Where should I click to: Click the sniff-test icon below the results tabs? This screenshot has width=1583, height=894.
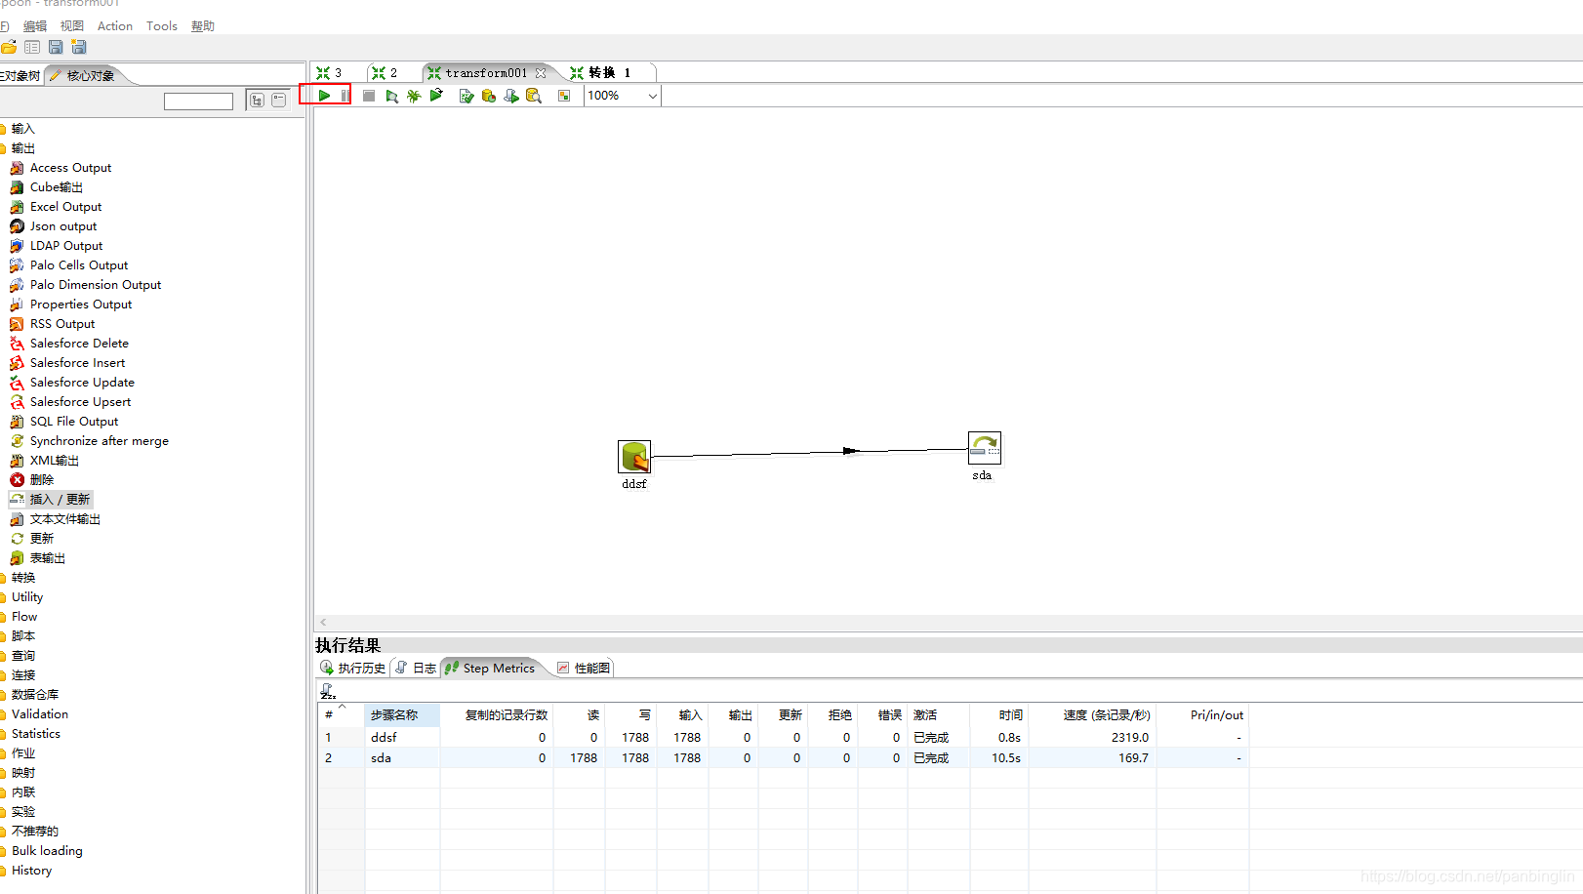(x=328, y=691)
